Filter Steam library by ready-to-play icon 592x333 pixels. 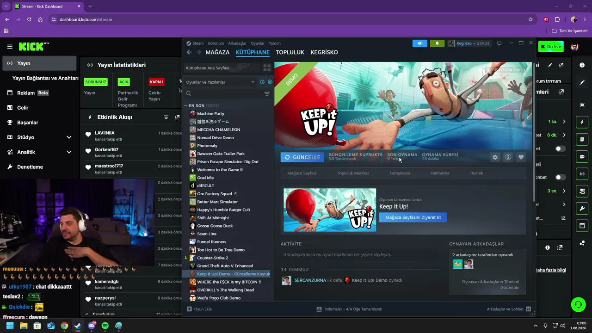pos(270,82)
